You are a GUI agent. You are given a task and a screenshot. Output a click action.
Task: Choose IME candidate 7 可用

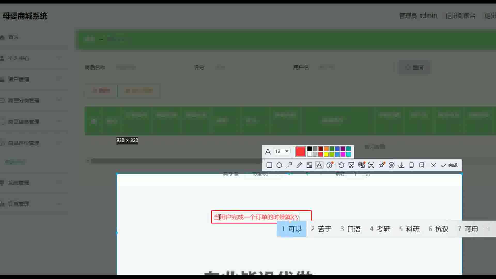tap(468, 229)
